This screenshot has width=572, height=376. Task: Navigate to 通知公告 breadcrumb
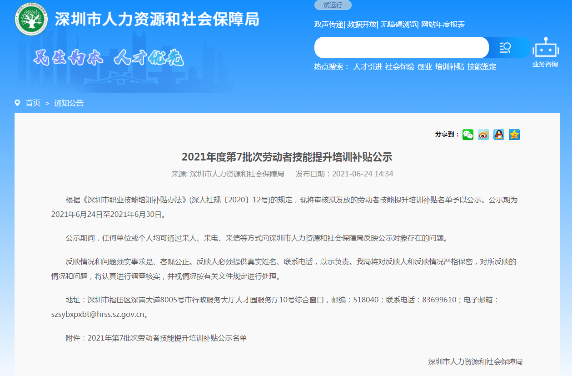tap(69, 103)
